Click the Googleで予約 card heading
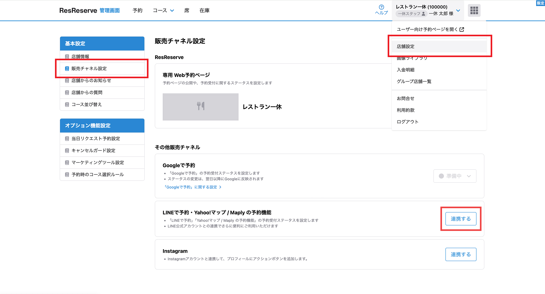Image resolution: width=545 pixels, height=294 pixels. 179,165
